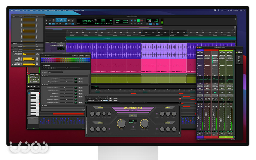
Task: Click the Wi-Fi status icon in menu bar
Action: [x=225, y=10]
